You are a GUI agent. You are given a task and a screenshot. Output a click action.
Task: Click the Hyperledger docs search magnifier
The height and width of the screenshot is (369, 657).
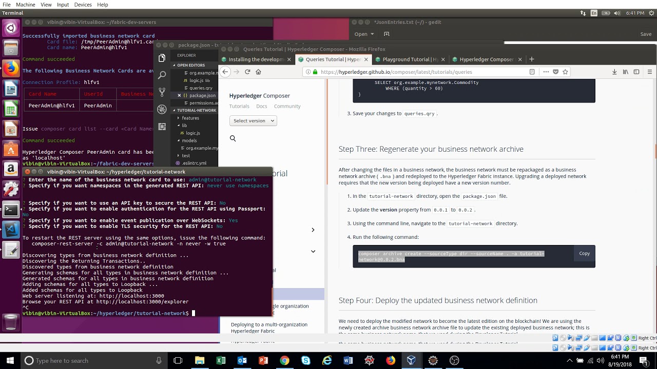point(233,138)
